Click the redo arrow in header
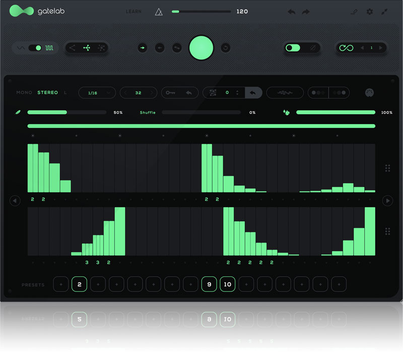Image resolution: width=403 pixels, height=353 pixels. coord(306,12)
